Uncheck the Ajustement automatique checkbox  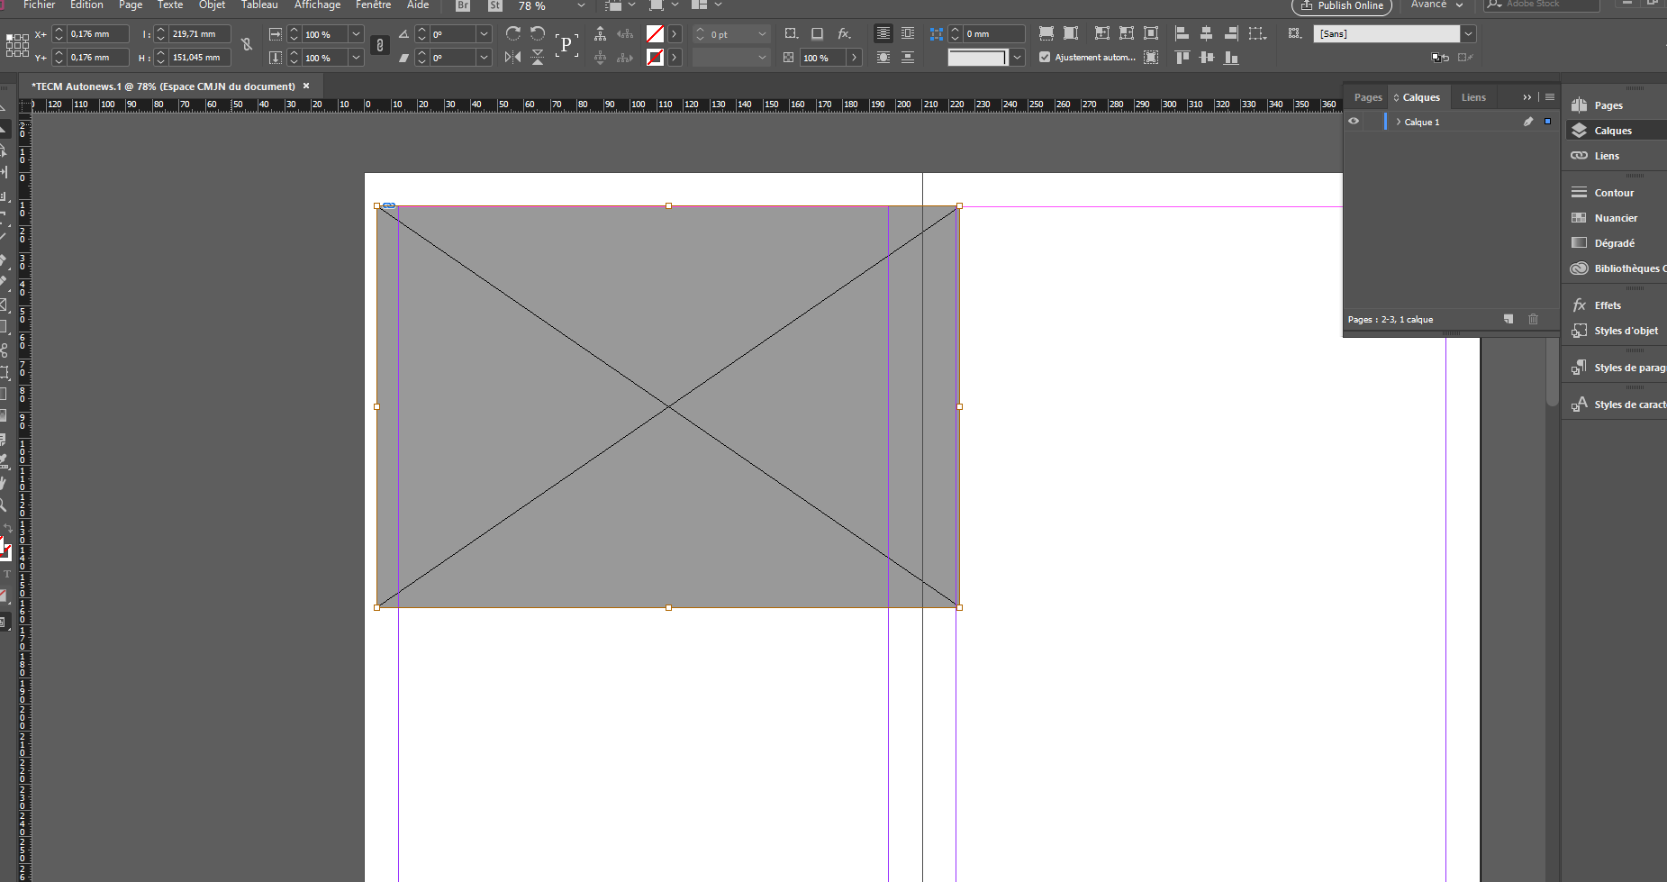pos(1045,57)
